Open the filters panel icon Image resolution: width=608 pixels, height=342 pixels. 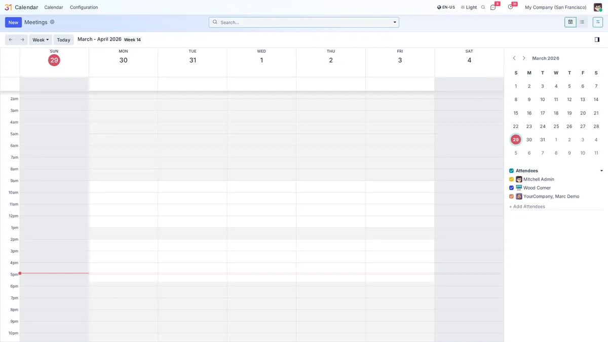[x=597, y=22]
